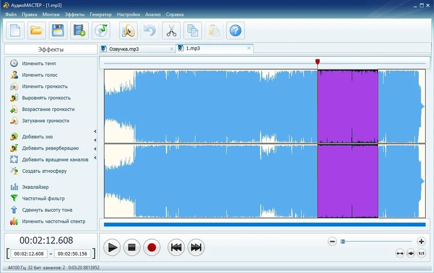Cut selection with the scissors icon
434x273 pixels.
(x=171, y=31)
